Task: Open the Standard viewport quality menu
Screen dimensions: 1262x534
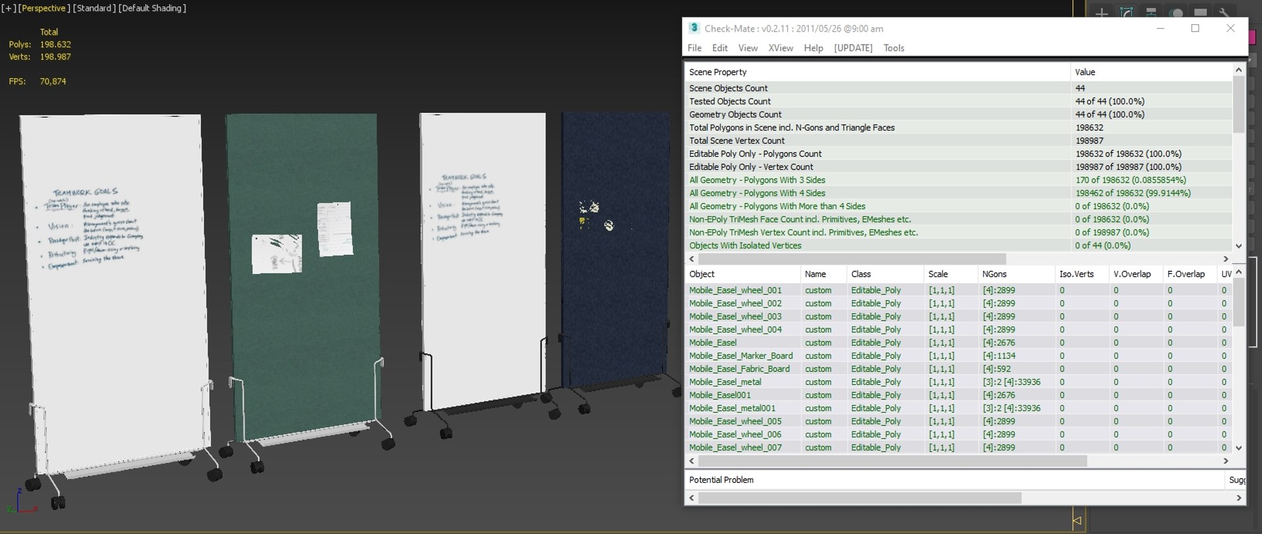Action: tap(95, 8)
